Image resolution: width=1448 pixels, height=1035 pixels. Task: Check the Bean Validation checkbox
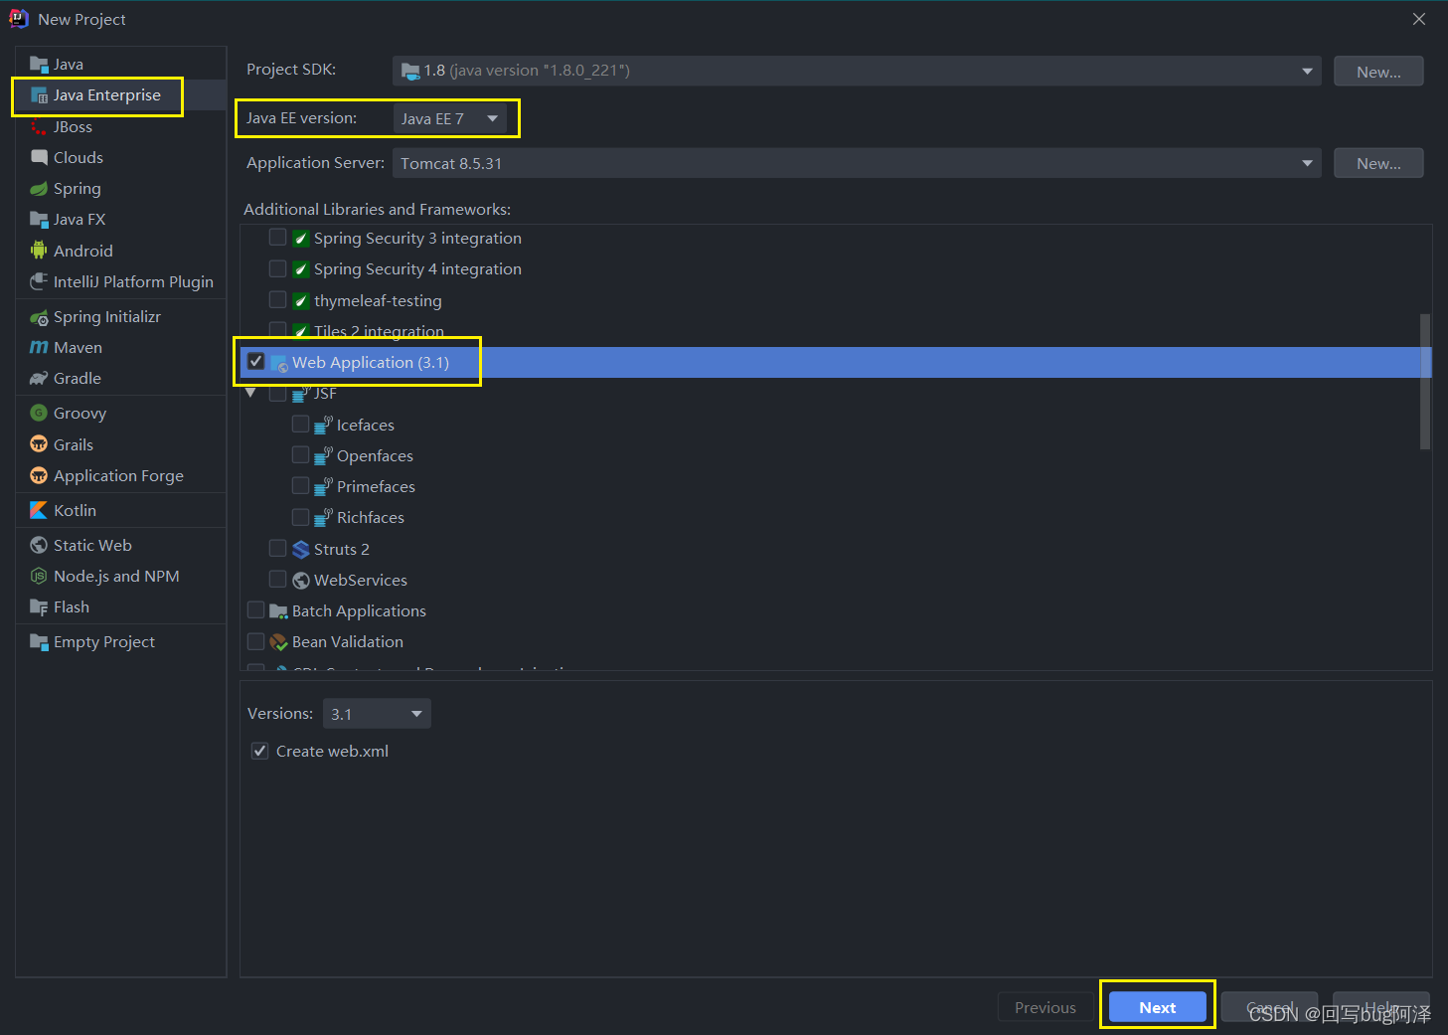point(255,641)
